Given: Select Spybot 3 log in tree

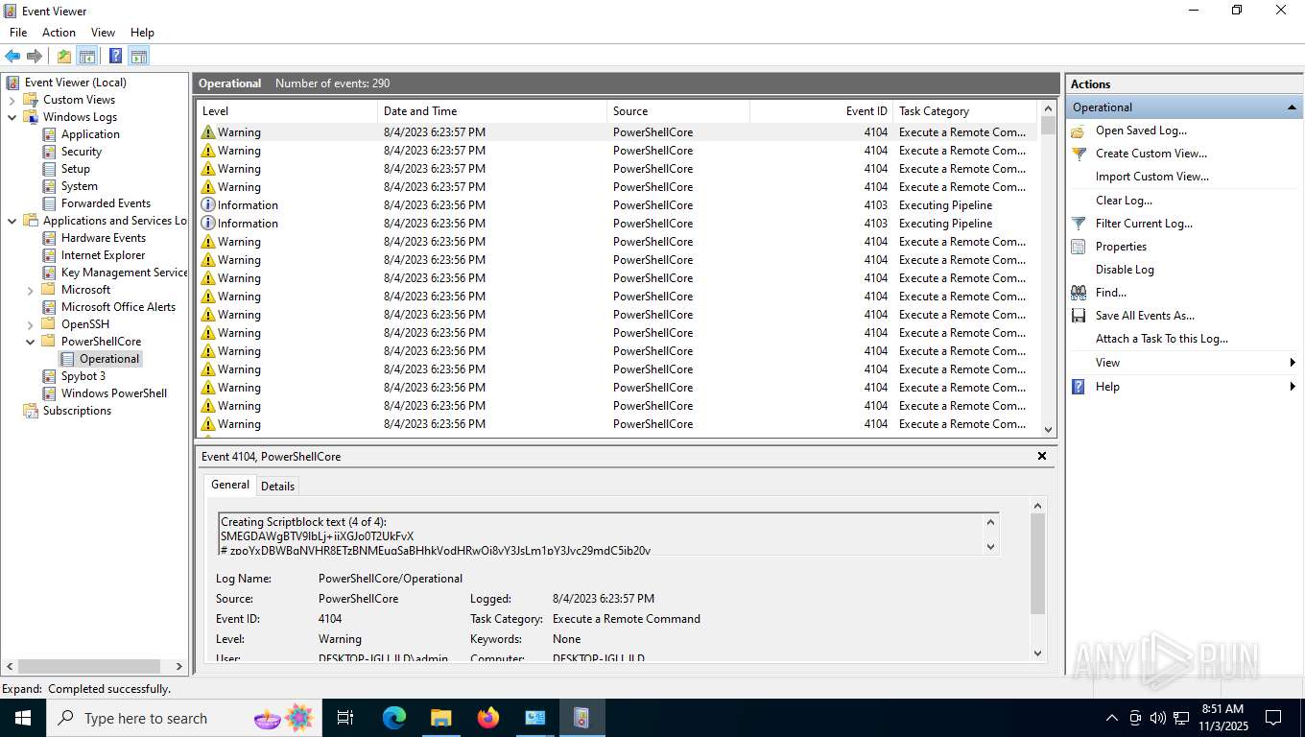Looking at the screenshot, I should coord(83,376).
